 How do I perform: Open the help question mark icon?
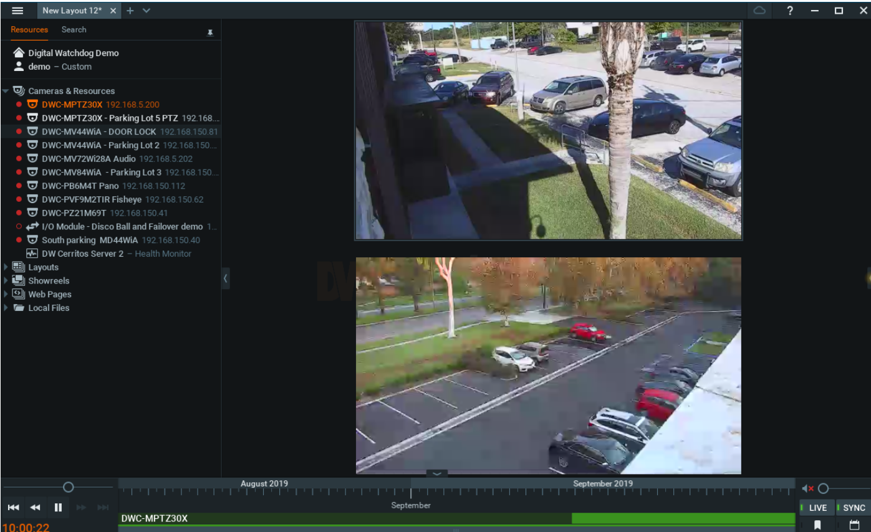pyautogui.click(x=790, y=11)
